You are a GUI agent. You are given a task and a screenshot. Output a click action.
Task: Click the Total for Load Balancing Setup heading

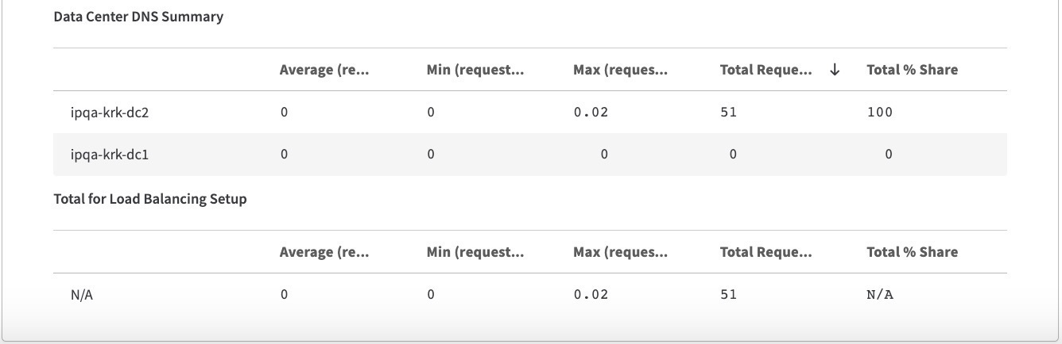[x=150, y=199]
